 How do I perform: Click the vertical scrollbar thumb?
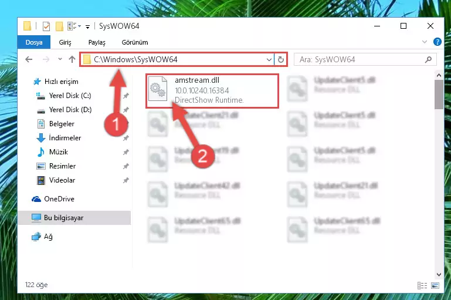click(x=439, y=95)
